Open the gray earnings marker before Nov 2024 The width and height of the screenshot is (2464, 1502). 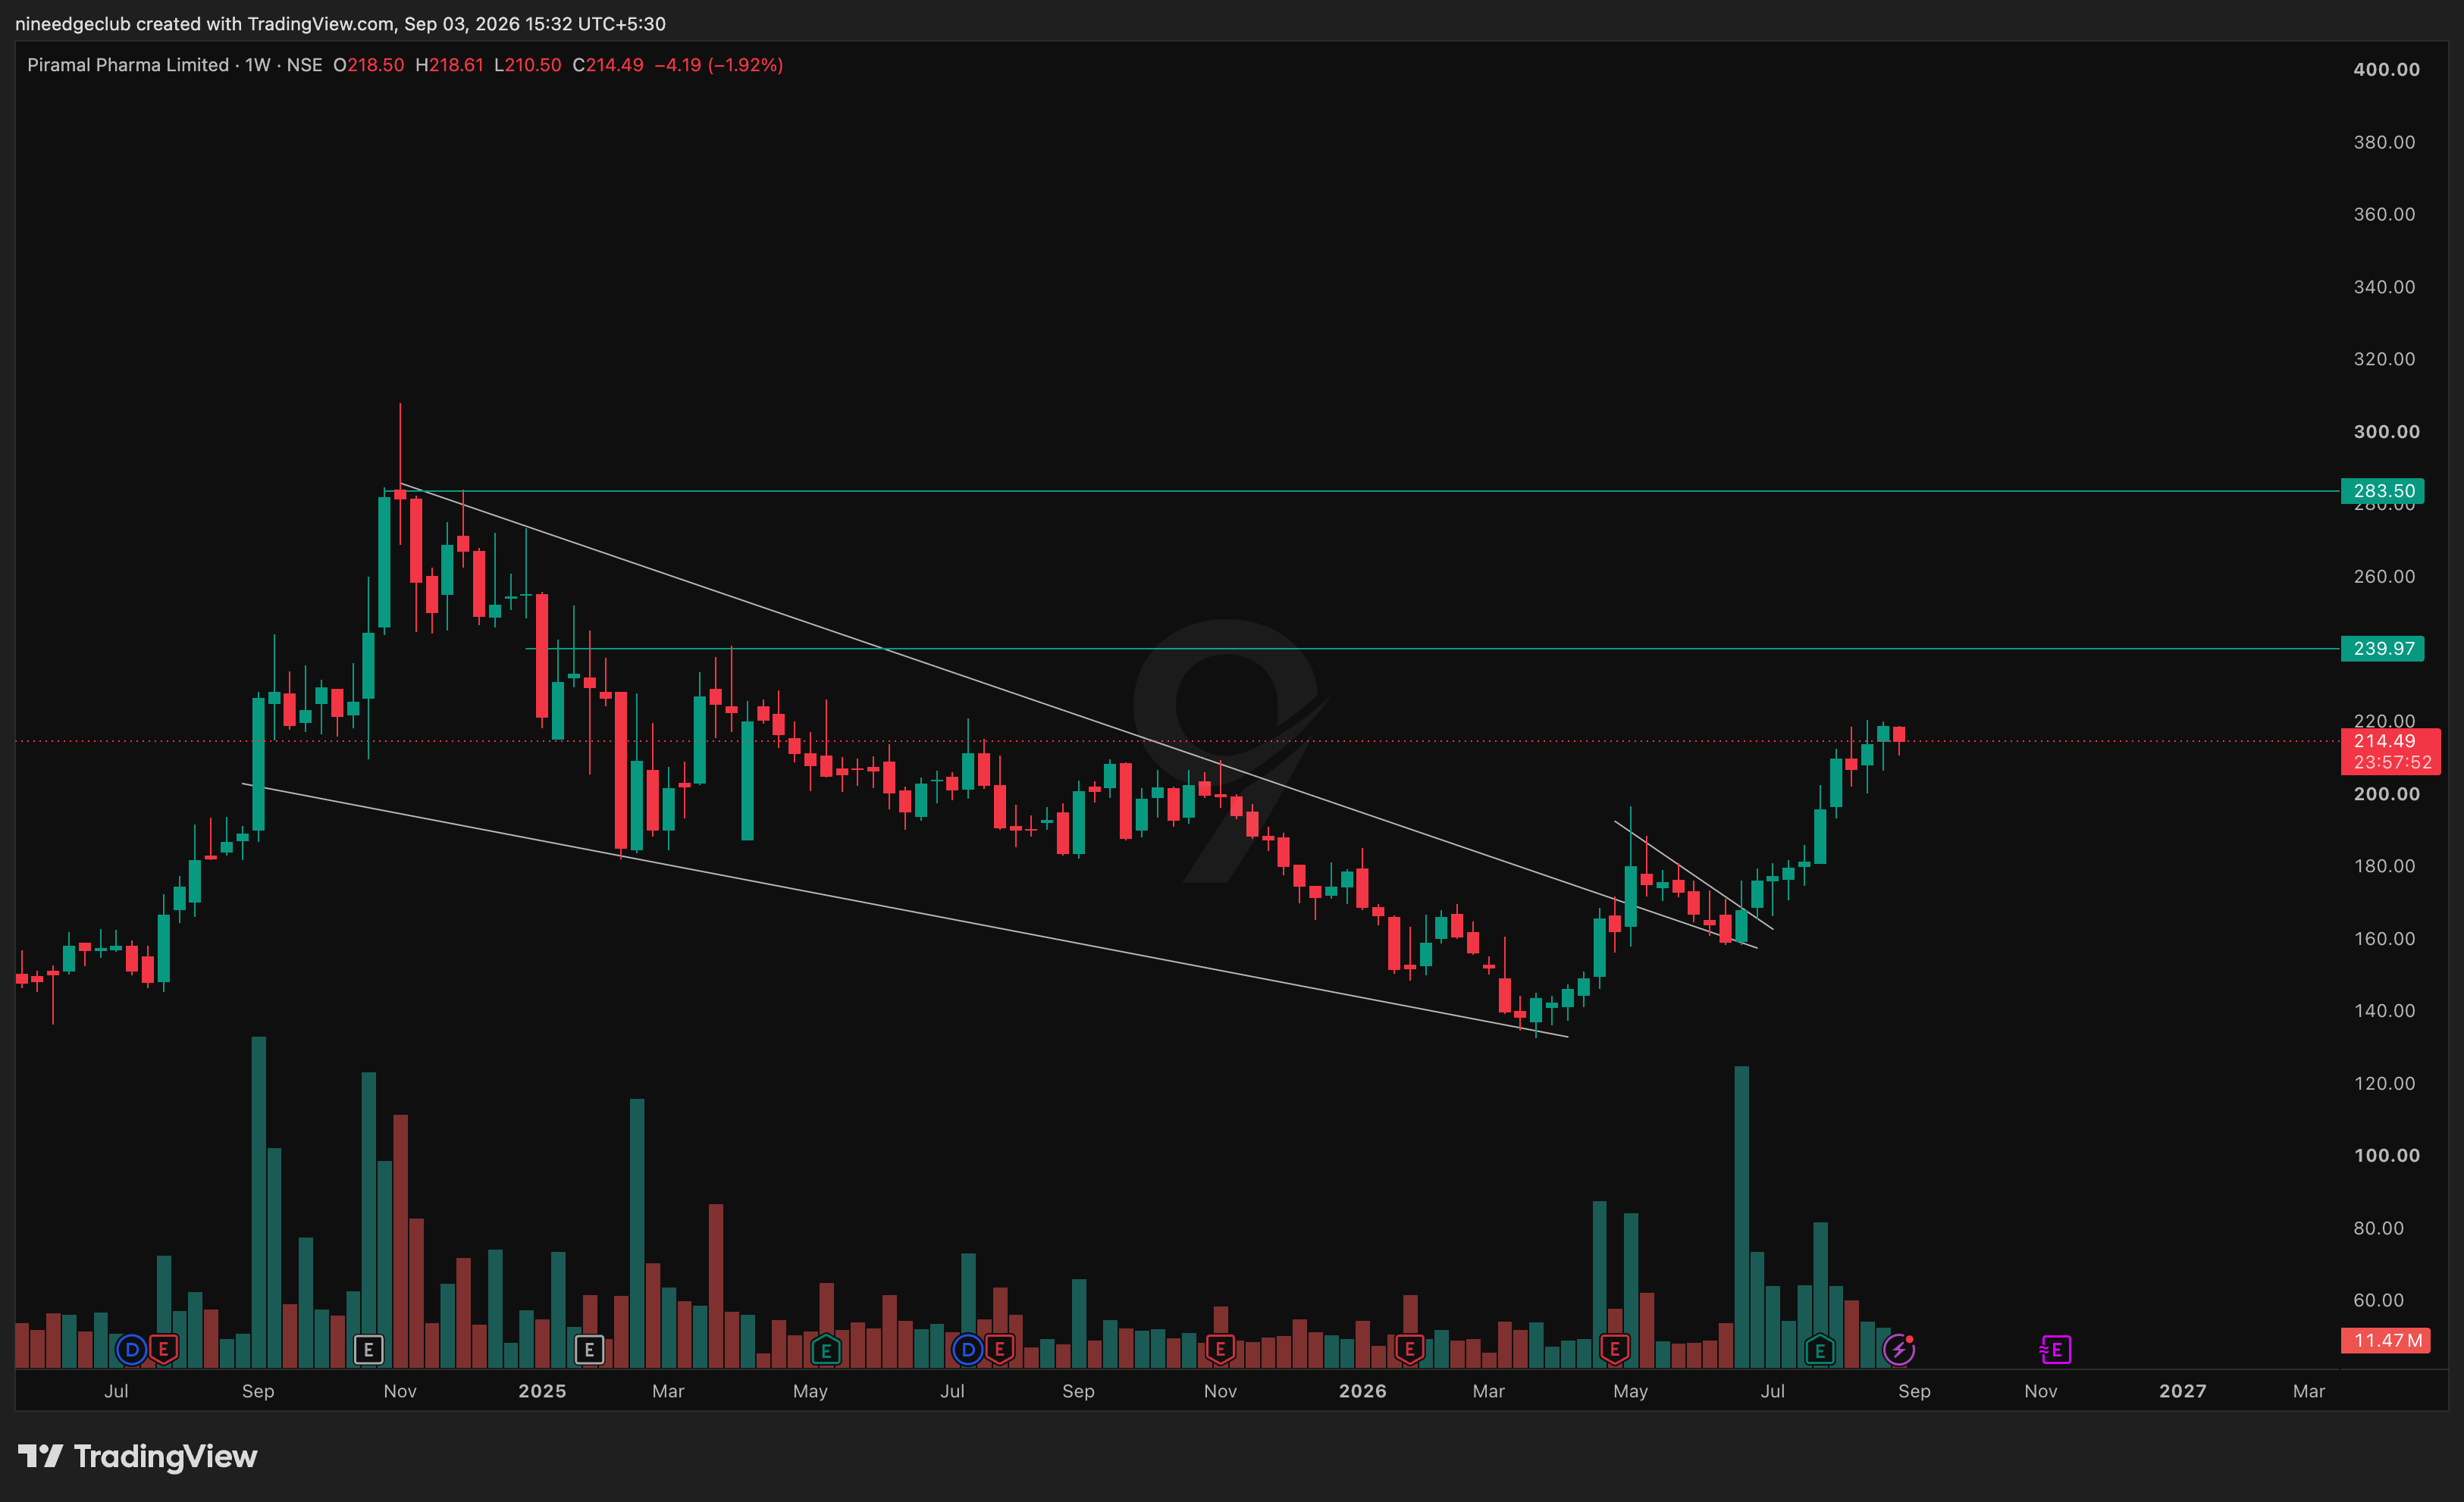tap(368, 1350)
